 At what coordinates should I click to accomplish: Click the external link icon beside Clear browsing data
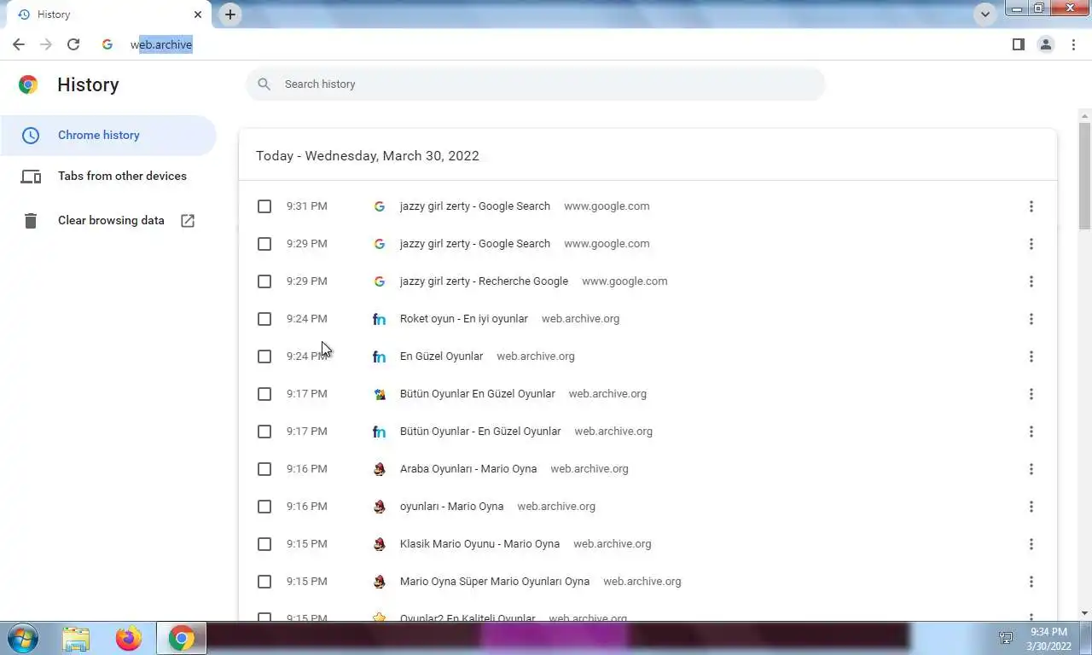click(x=188, y=220)
